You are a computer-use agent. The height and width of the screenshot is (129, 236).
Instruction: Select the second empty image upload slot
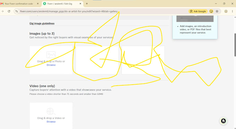click(97, 60)
